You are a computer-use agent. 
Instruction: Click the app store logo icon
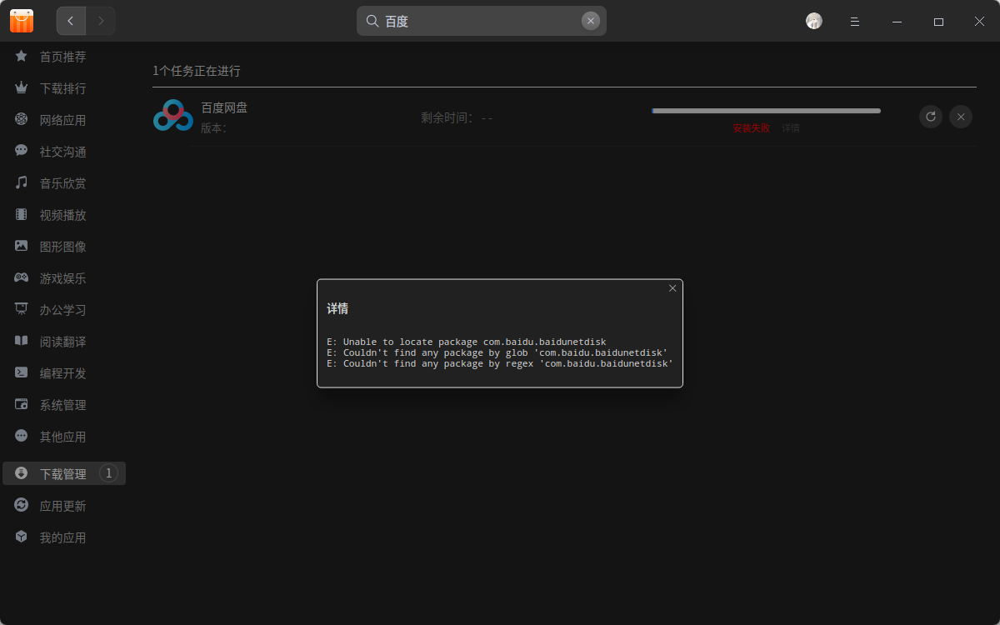(x=22, y=21)
